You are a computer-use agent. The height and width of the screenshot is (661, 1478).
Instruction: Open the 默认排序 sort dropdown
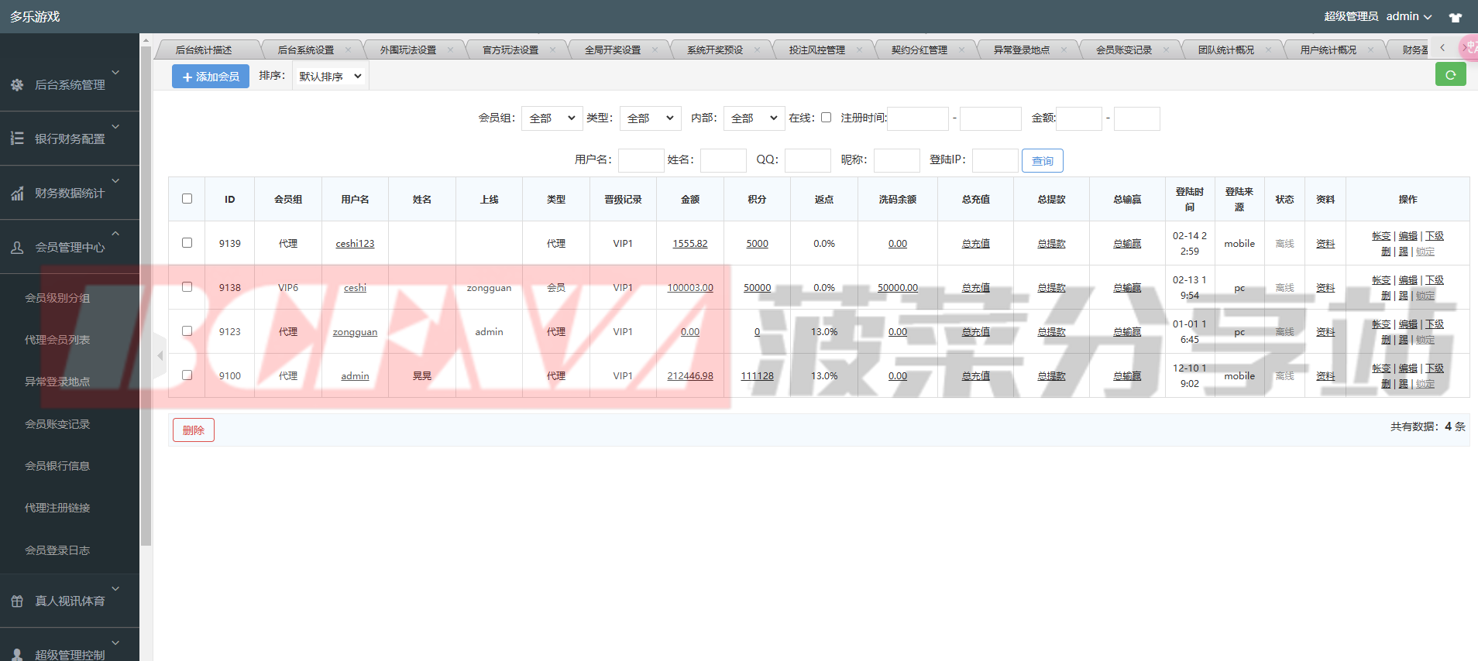[x=330, y=77]
